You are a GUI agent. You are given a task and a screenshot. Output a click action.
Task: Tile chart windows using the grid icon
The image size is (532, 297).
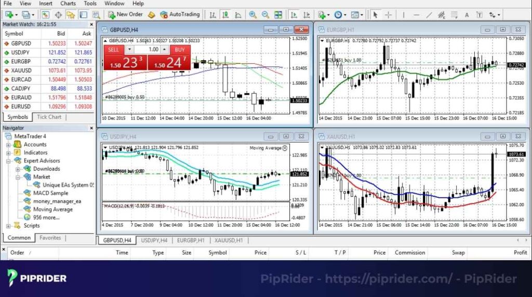click(x=278, y=15)
